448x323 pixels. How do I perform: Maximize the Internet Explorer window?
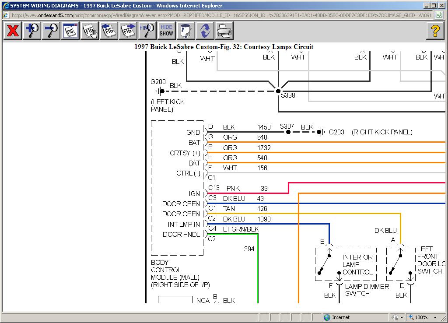[x=434, y=5]
